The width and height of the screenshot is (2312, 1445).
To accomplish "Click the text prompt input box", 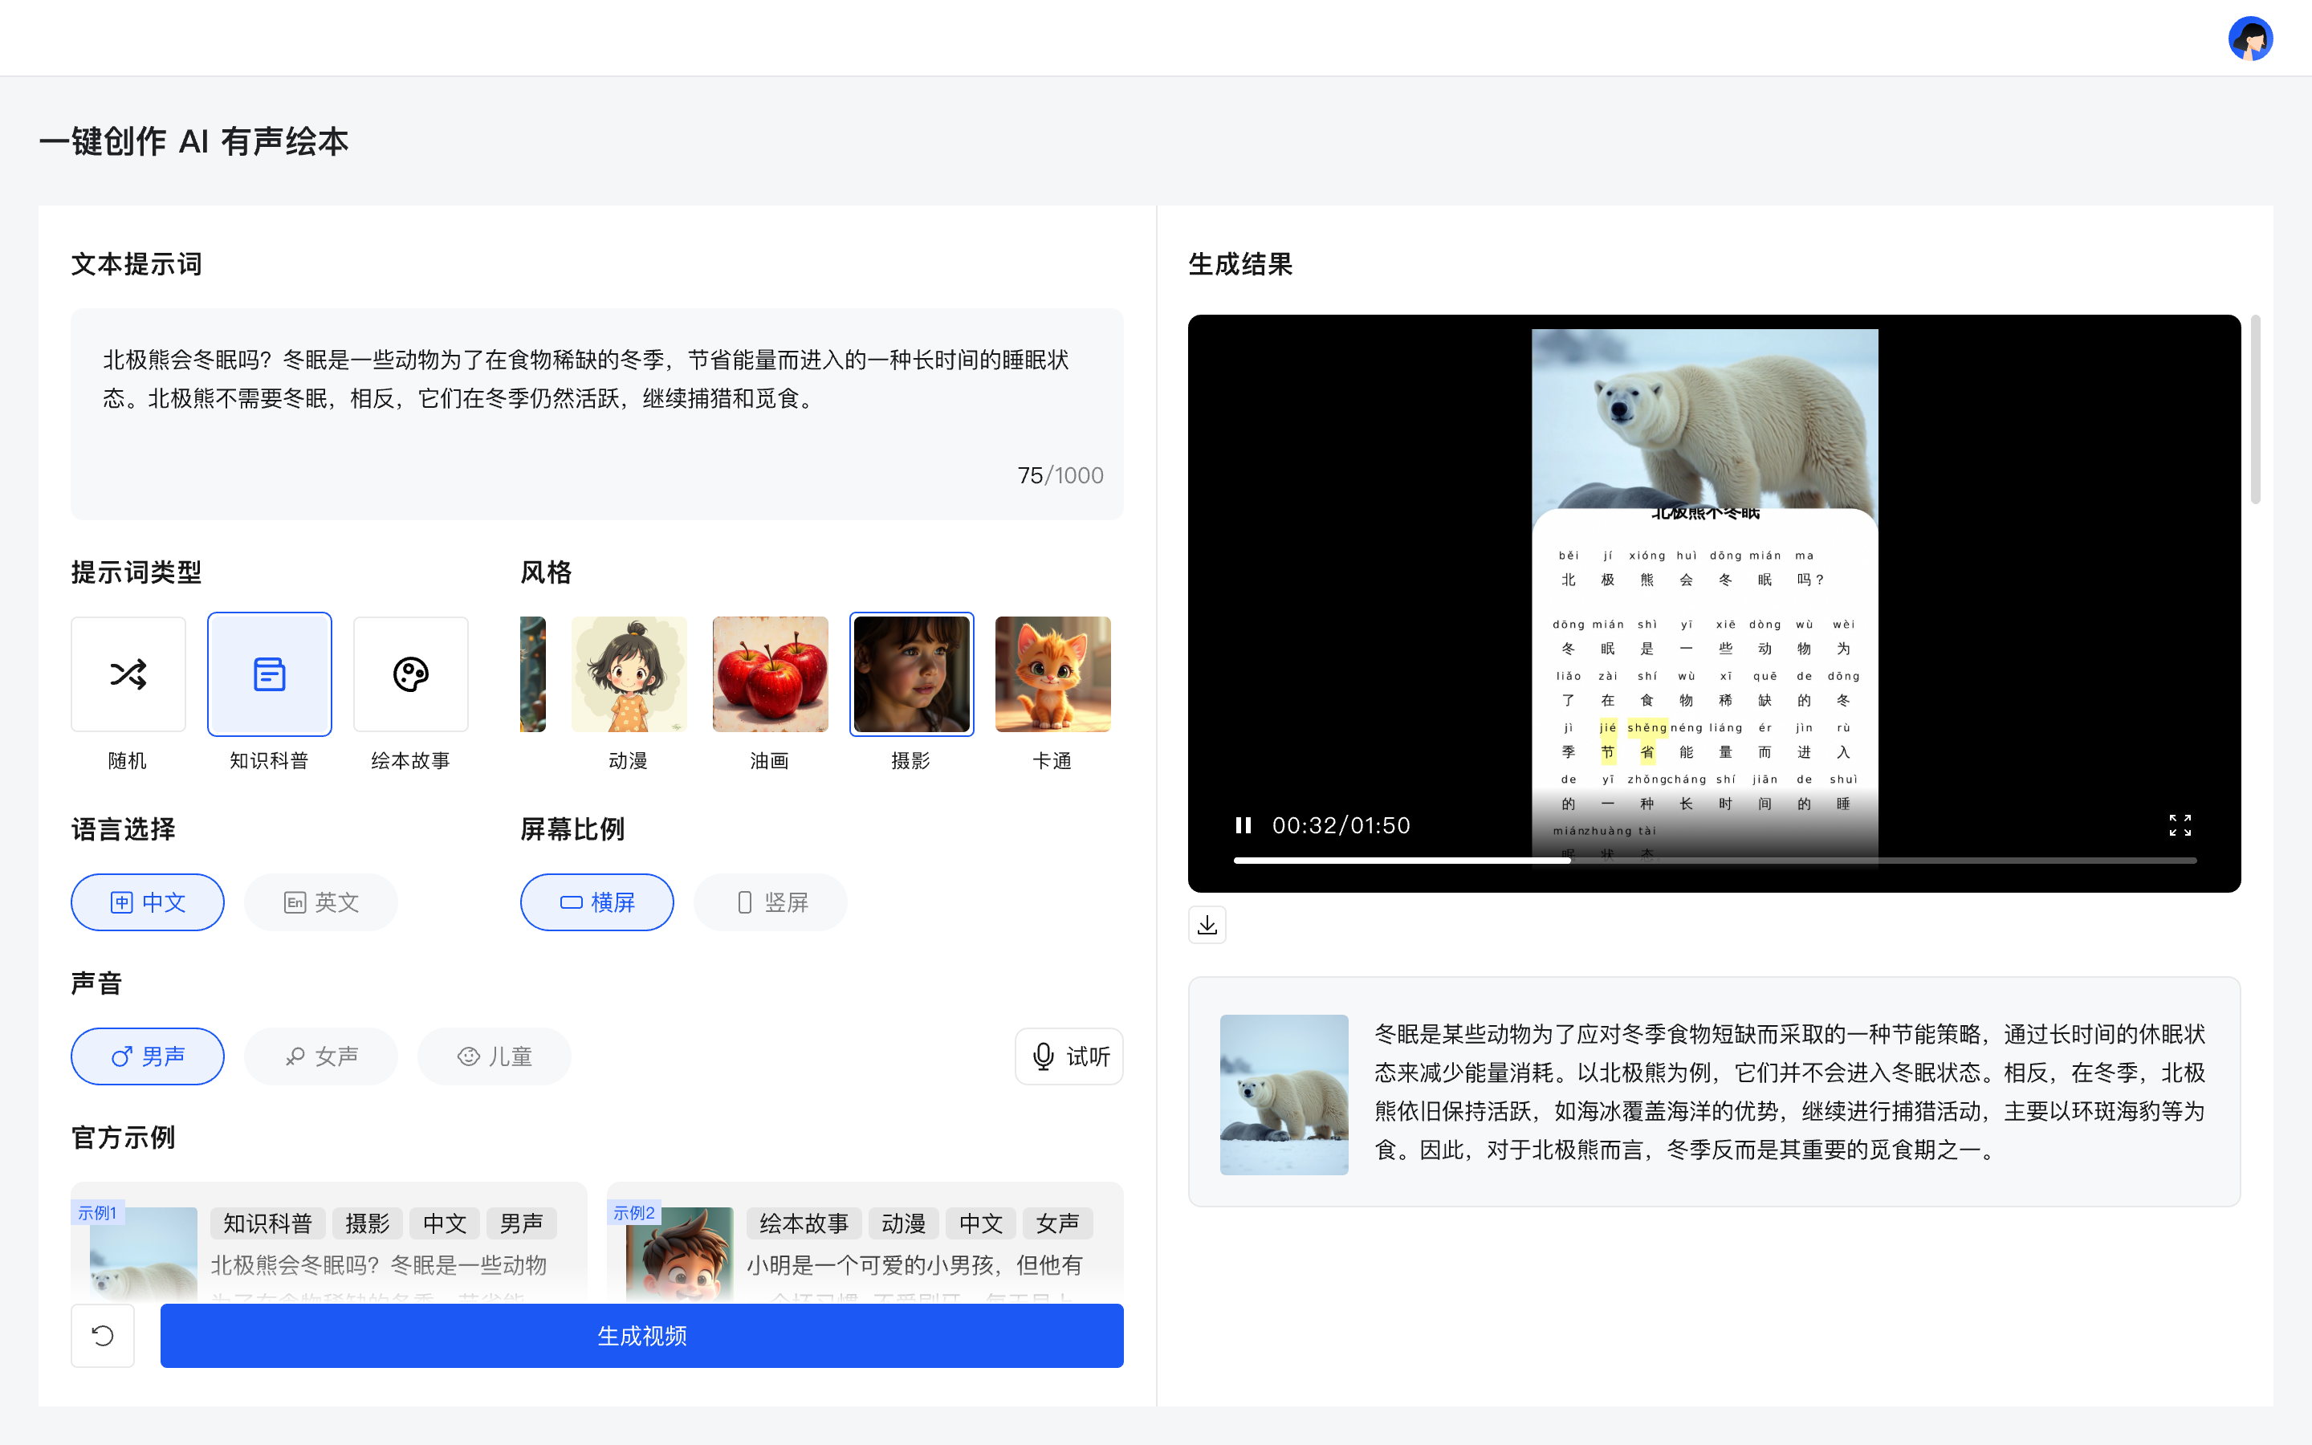I will 597,413.
